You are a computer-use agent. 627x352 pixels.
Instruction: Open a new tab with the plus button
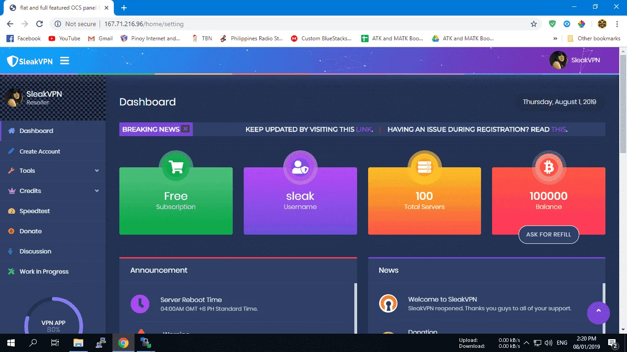click(x=124, y=8)
